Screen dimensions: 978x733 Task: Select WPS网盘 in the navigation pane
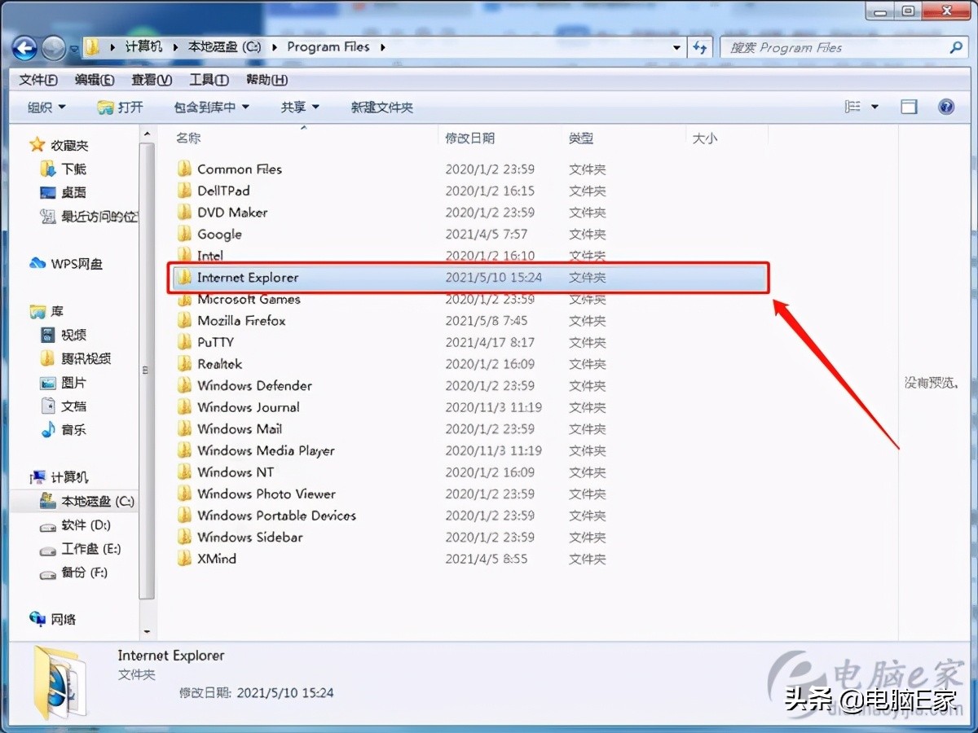(66, 264)
